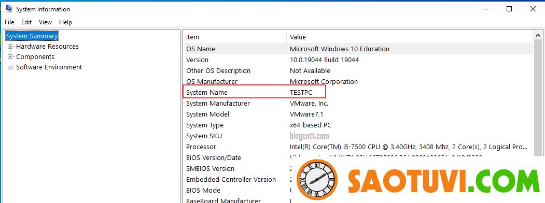The image size is (545, 203).
Task: Select the System SKU row label
Action: tap(204, 136)
